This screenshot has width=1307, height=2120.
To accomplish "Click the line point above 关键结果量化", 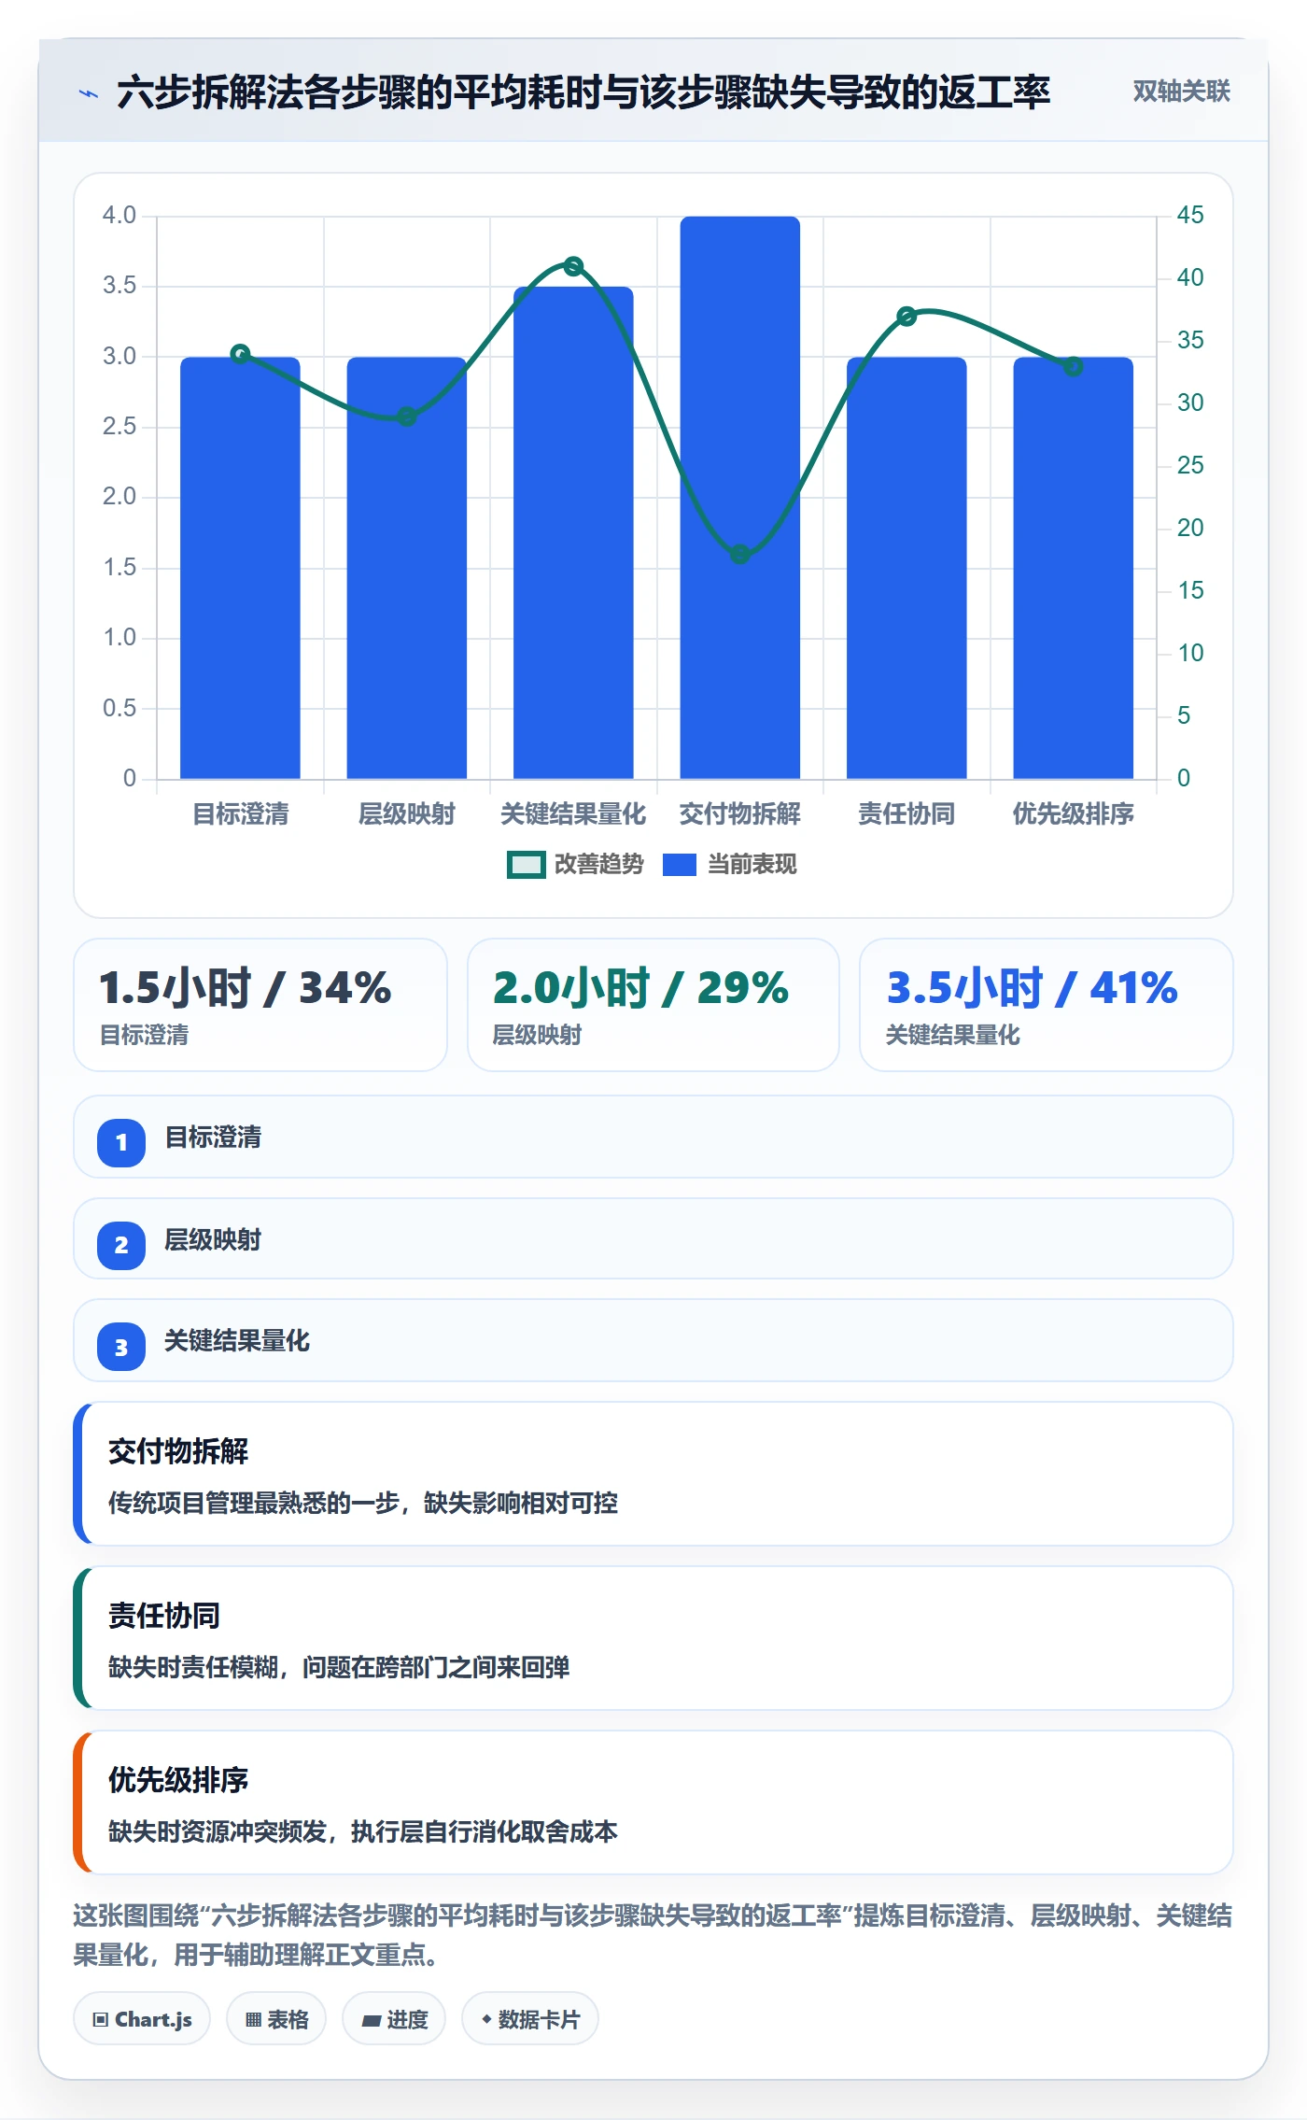I will pos(574,266).
